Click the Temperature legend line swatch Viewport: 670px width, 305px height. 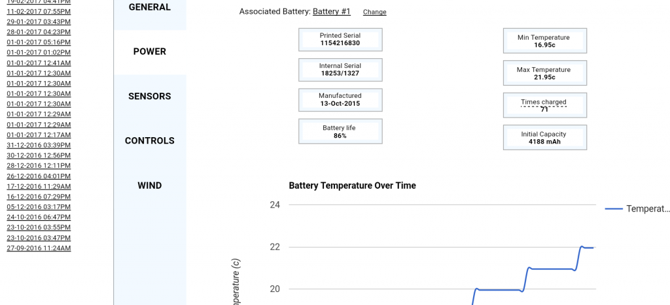point(614,209)
